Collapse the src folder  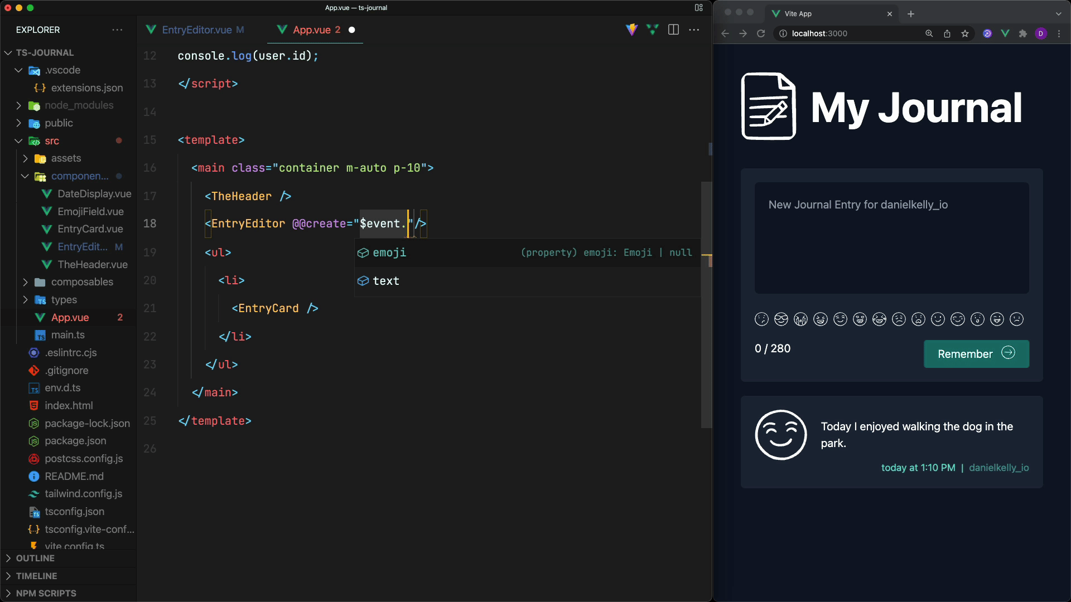pos(18,141)
